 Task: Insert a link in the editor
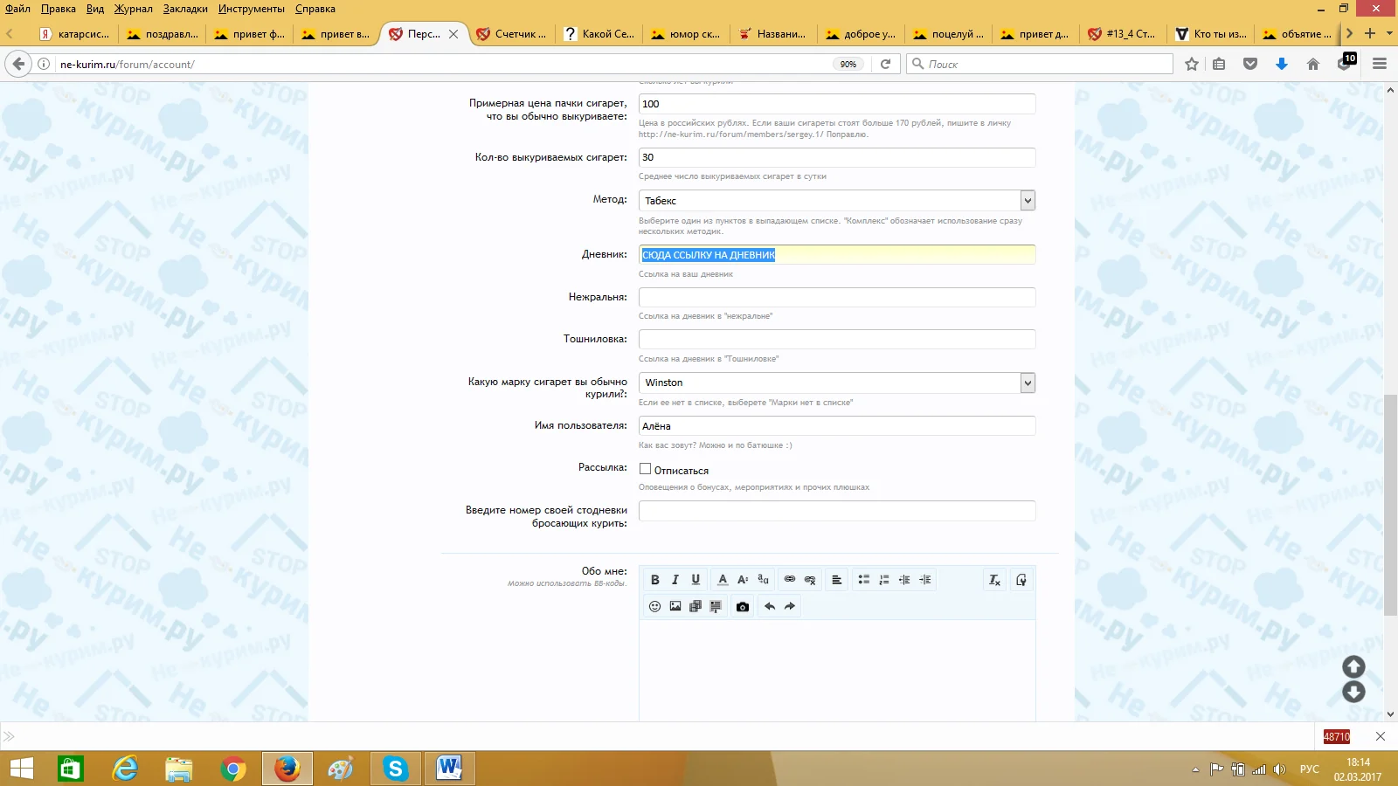click(790, 580)
